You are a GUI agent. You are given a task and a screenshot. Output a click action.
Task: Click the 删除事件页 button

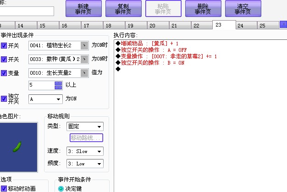203,9
